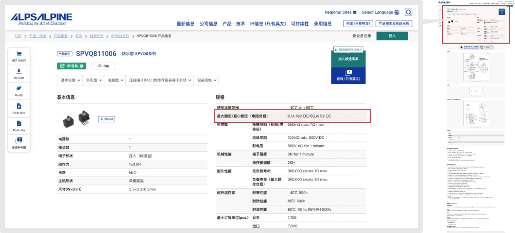This screenshot has height=233, width=515.
Task: Open the Push Jig document icon
Action: click(x=18, y=124)
